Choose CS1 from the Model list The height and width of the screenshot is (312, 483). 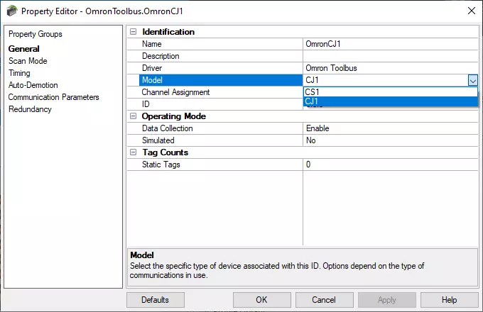(x=390, y=92)
